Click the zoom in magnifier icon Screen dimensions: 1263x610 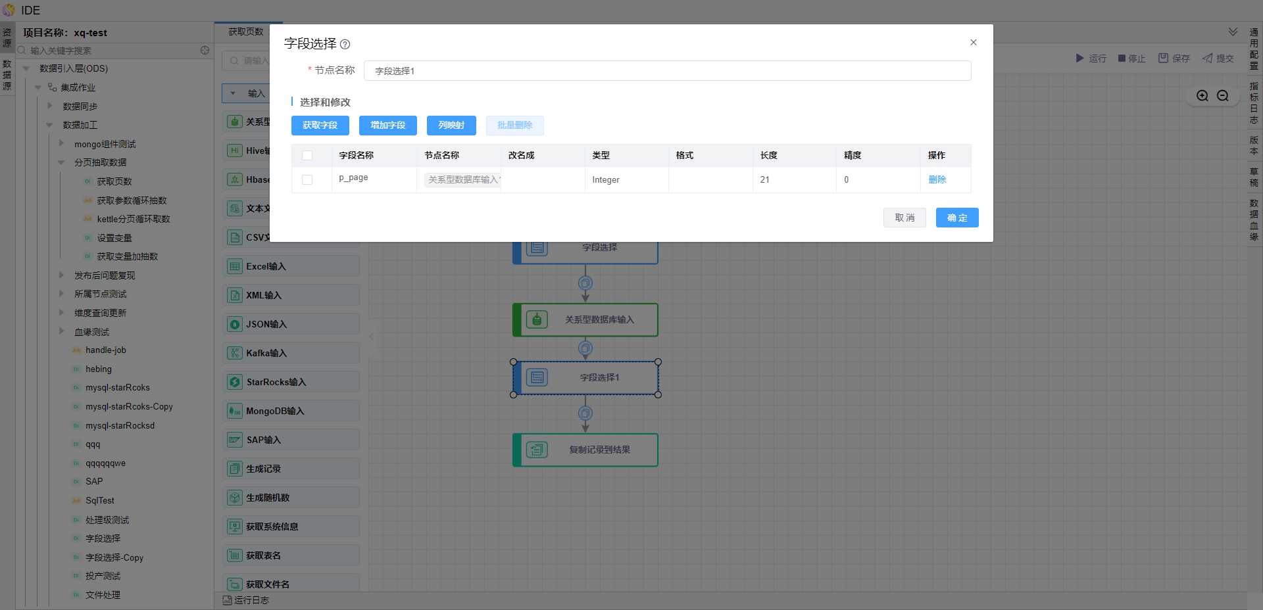point(1202,96)
